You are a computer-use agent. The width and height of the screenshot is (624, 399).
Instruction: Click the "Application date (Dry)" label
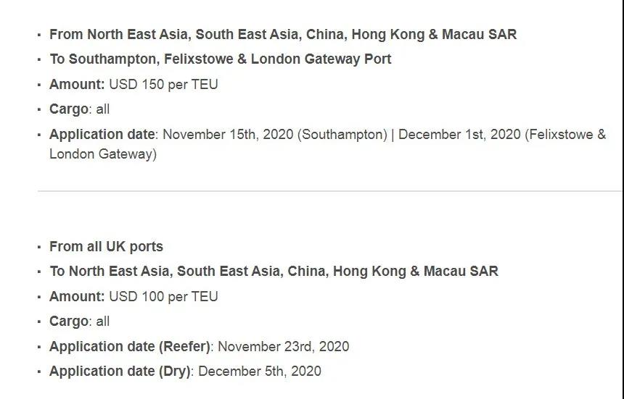point(120,371)
